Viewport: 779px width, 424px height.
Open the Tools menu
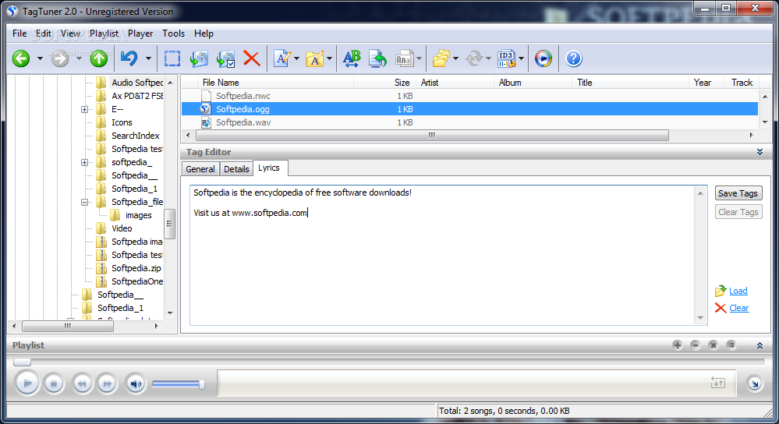tap(173, 34)
